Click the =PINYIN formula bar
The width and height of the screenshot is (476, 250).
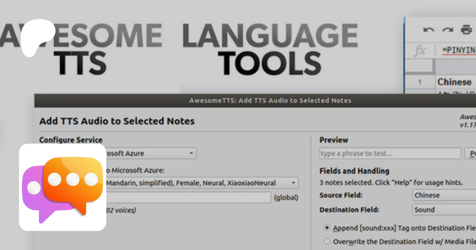(x=459, y=50)
